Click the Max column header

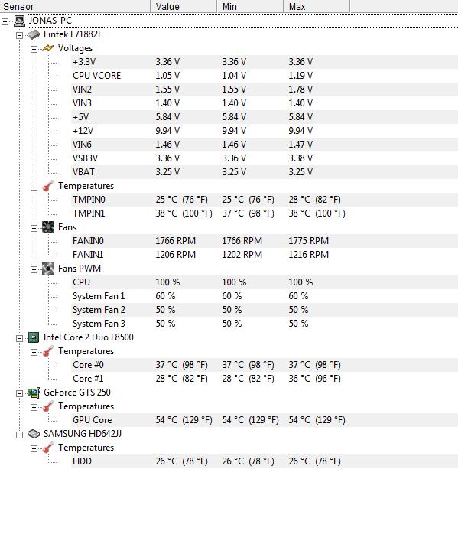click(317, 6)
